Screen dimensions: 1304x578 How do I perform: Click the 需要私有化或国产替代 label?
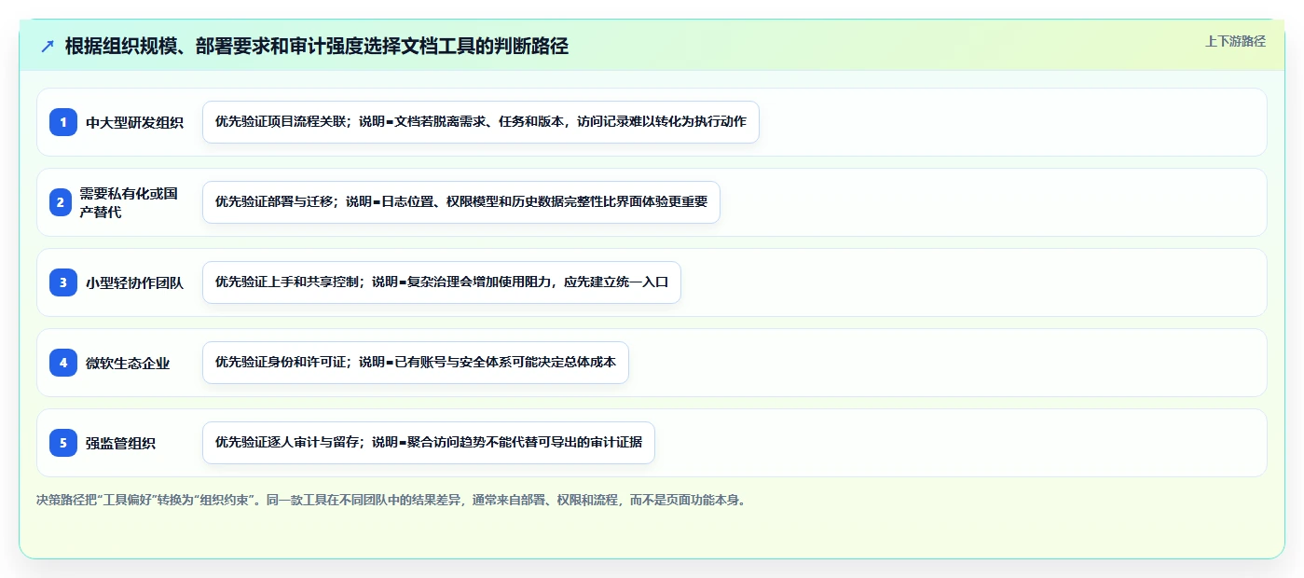click(x=129, y=202)
